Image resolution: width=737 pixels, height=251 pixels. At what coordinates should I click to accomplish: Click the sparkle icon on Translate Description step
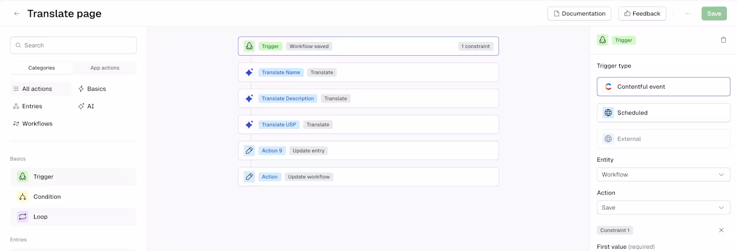pyautogui.click(x=250, y=99)
